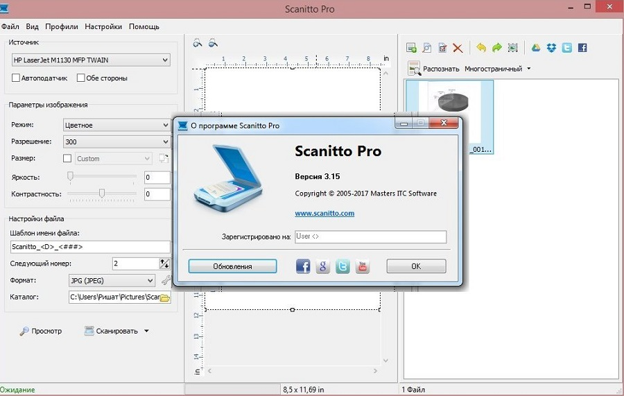
Task: Click the Шаблон имени файла input field
Action: 90,247
